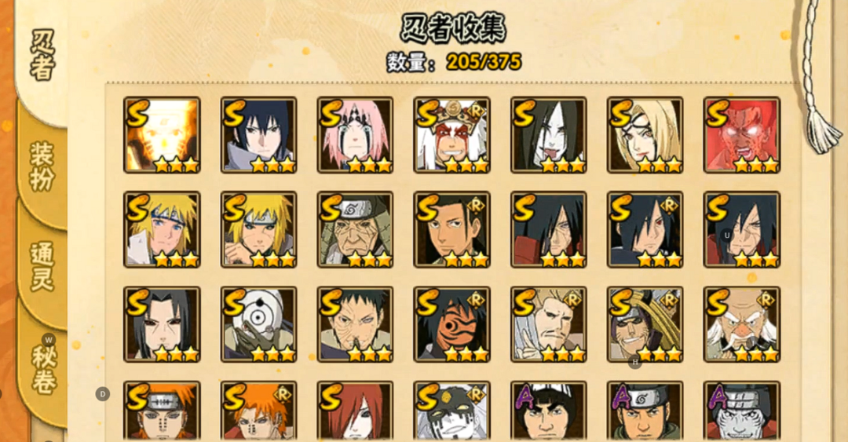This screenshot has height=442, width=848.
Task: Pick elderly Third Hokage card
Action: point(355,229)
